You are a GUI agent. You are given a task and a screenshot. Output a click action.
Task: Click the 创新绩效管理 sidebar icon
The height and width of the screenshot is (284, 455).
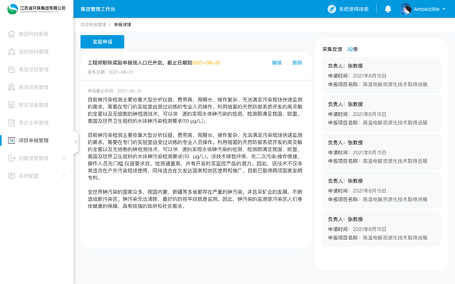coord(11,158)
